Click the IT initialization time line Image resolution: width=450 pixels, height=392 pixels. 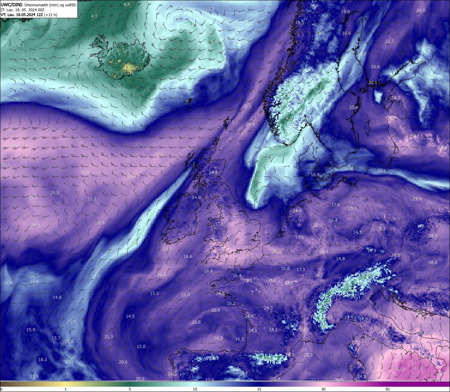pyautogui.click(x=22, y=10)
